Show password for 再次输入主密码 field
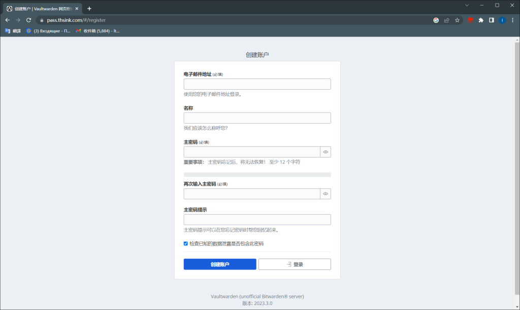 (326, 193)
